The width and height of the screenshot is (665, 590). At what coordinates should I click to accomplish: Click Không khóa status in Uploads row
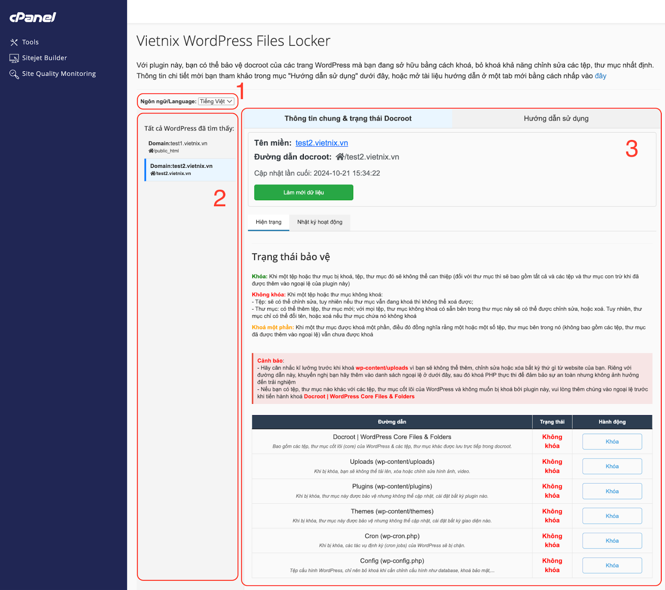[552, 466]
